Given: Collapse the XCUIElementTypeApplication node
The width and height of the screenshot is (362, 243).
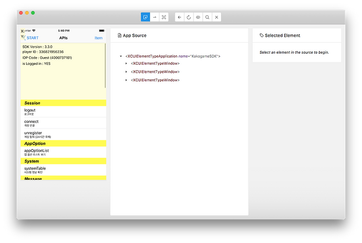Looking at the screenshot, I should click(121, 56).
